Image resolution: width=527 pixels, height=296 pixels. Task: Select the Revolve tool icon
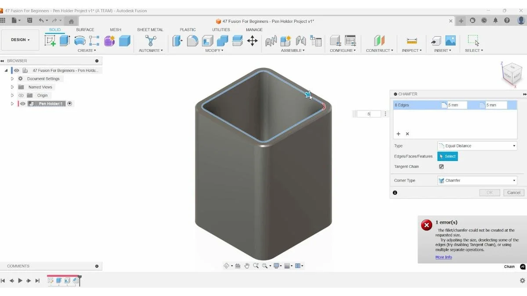79,41
